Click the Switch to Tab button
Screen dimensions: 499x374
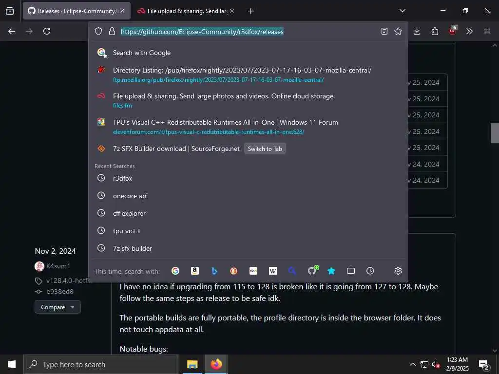[265, 149]
